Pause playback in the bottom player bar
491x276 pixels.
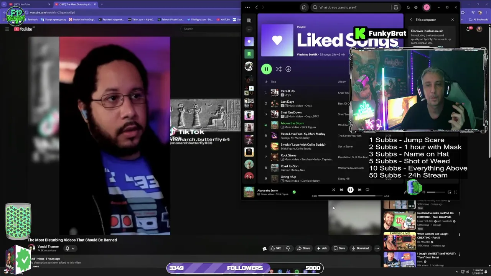coord(350,190)
